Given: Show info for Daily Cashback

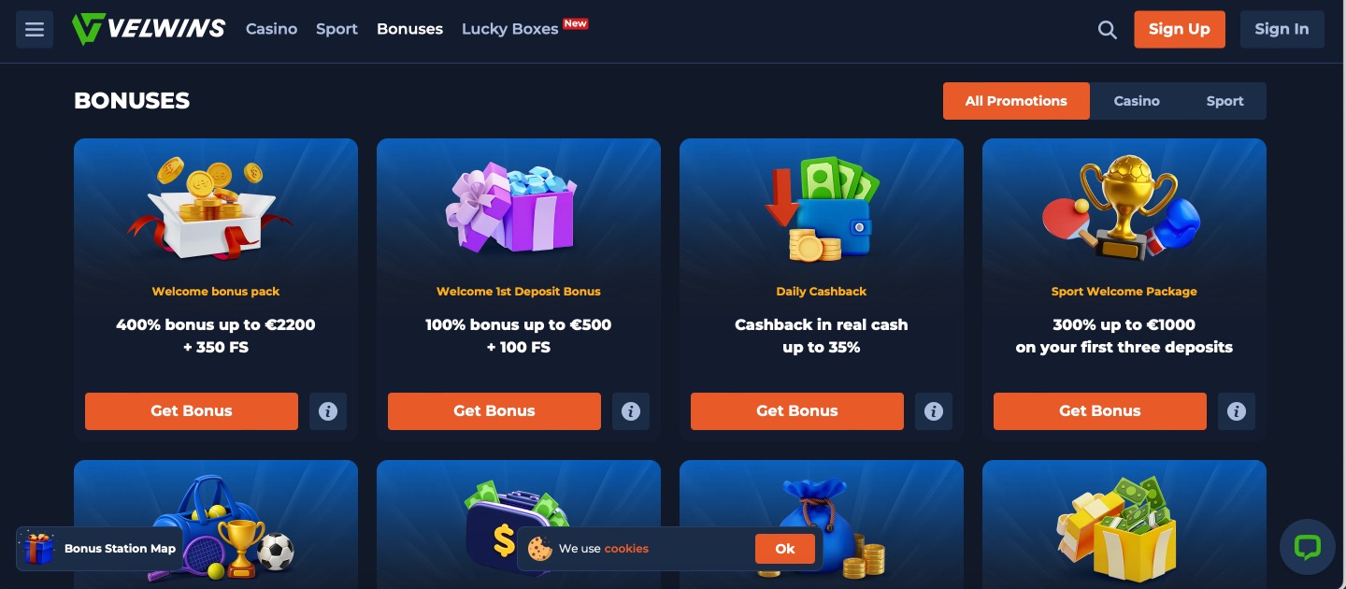Looking at the screenshot, I should click(x=934, y=411).
